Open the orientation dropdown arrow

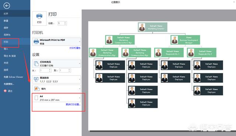(80, 89)
